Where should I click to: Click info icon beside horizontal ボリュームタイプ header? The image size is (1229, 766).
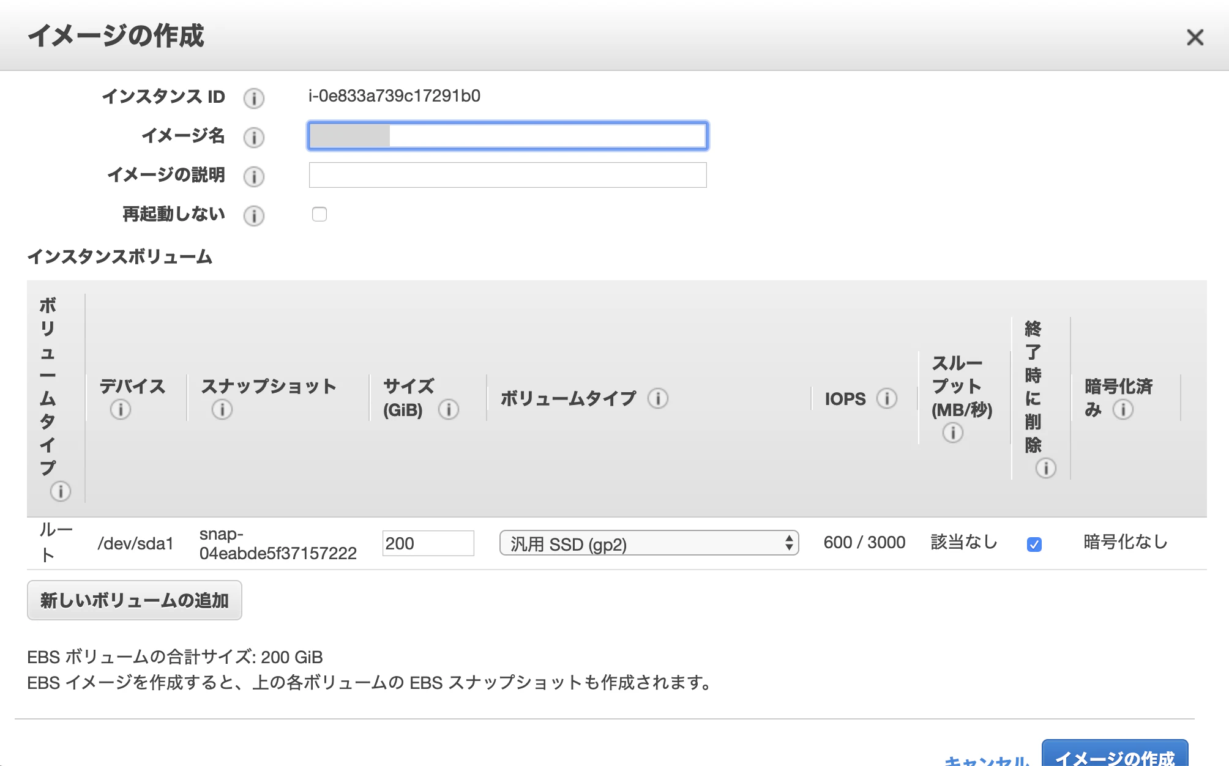[657, 398]
